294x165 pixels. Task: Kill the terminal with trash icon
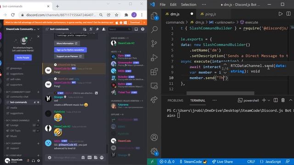click(x=283, y=100)
